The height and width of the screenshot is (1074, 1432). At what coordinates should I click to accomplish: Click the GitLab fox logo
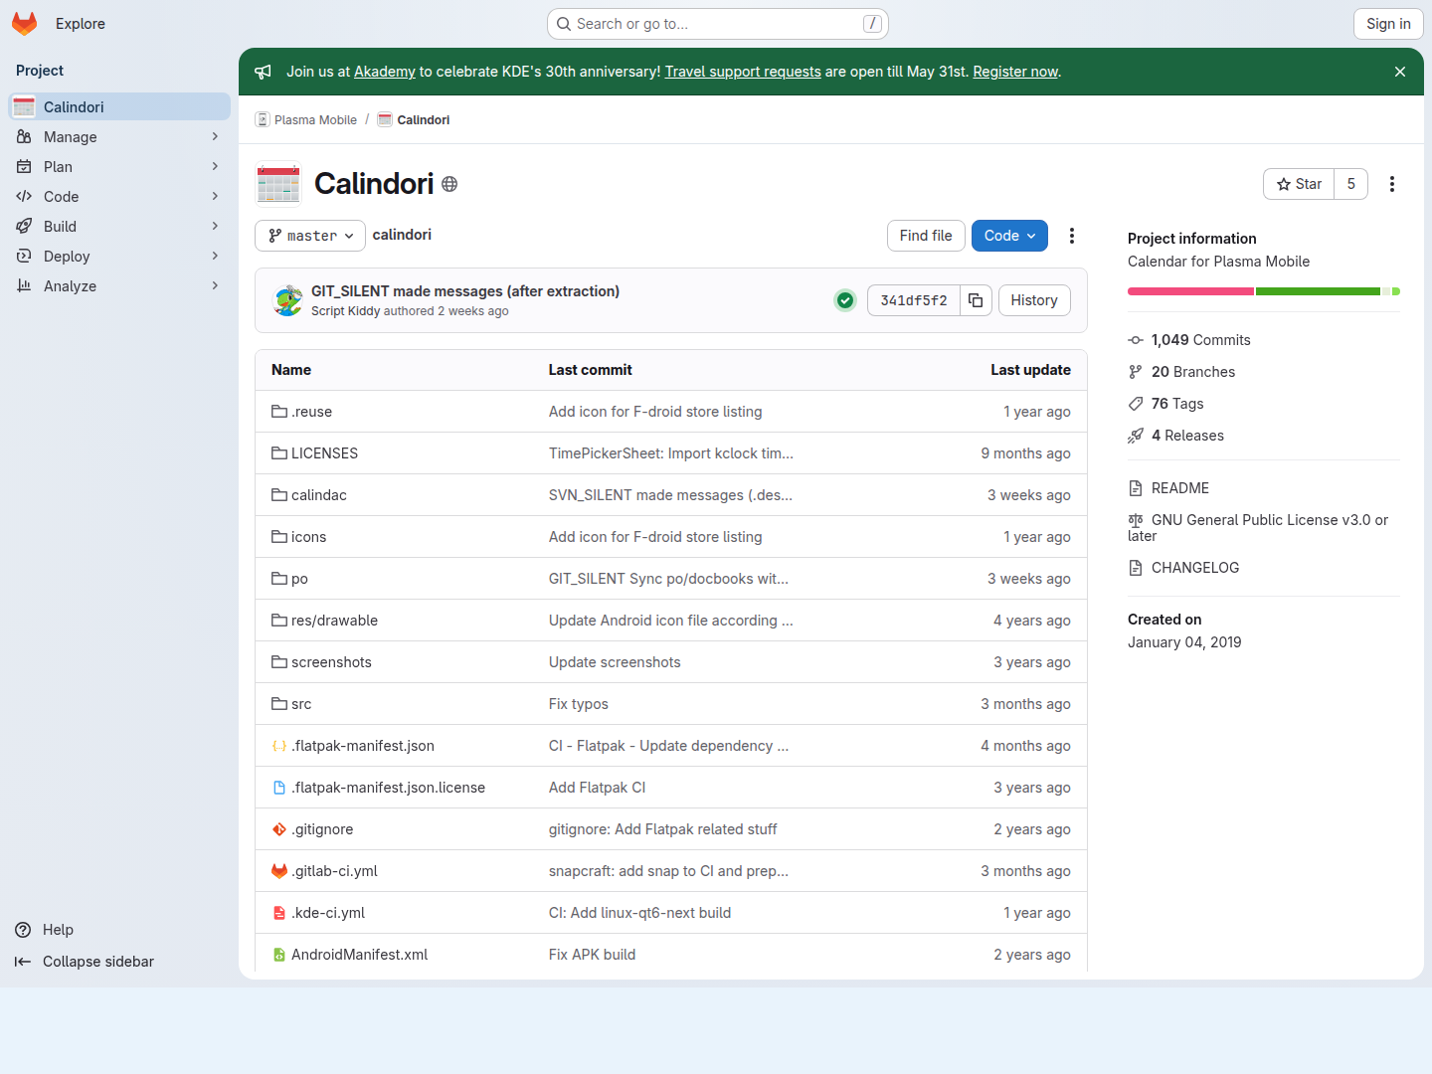tap(25, 23)
